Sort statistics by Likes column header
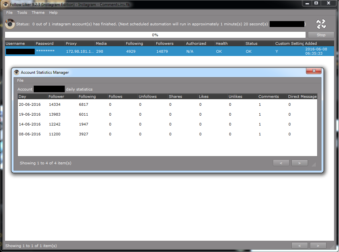The image size is (339, 252). coord(212,97)
